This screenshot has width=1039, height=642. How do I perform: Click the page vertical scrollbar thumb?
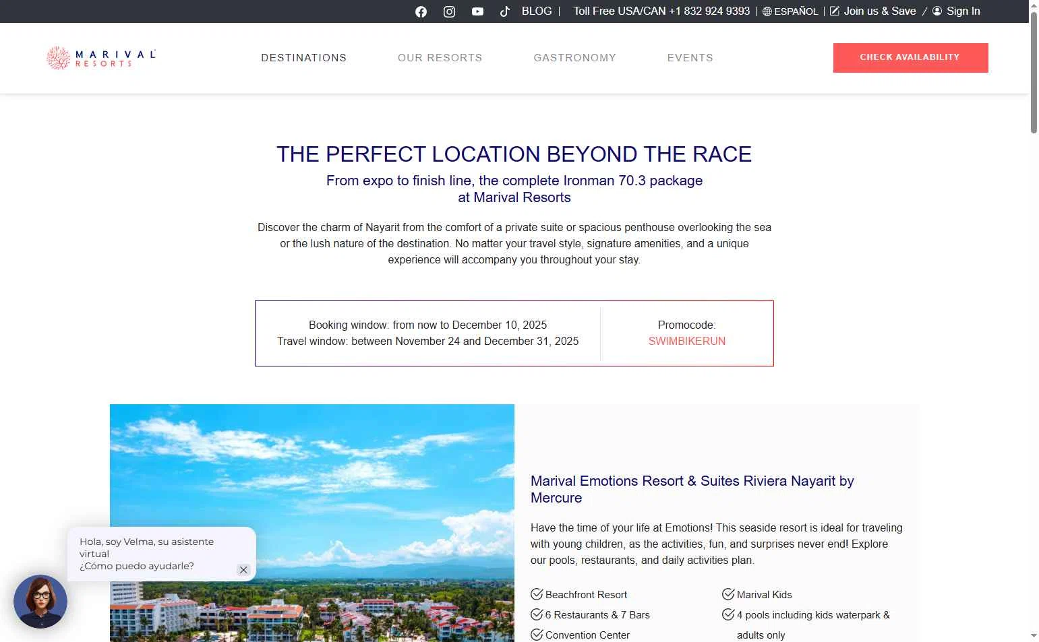[1034, 73]
